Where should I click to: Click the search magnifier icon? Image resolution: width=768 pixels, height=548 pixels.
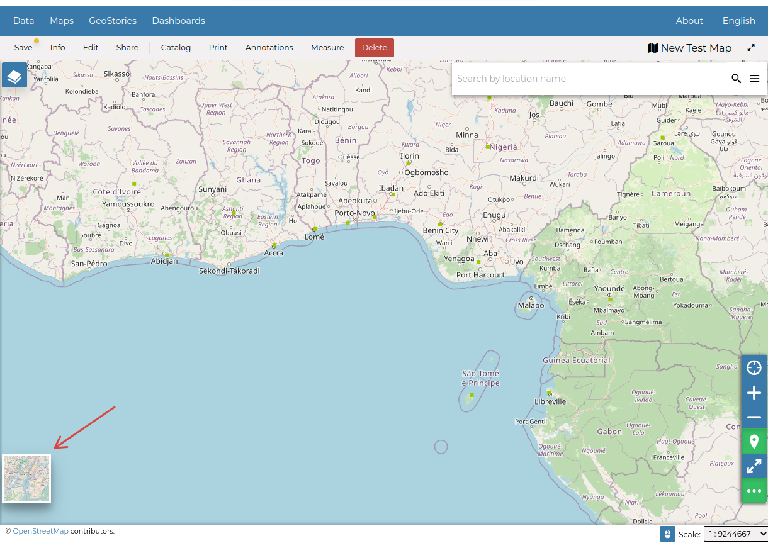pos(736,79)
